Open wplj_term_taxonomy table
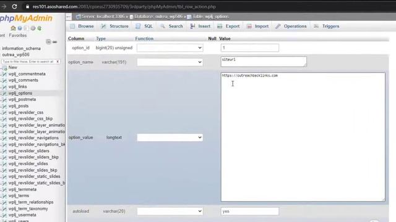Screen dimensions: 396x222 pyautogui.click(x=28, y=208)
